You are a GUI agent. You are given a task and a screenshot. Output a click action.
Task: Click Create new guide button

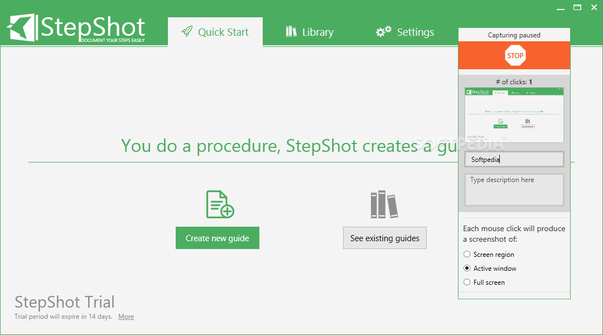(218, 238)
